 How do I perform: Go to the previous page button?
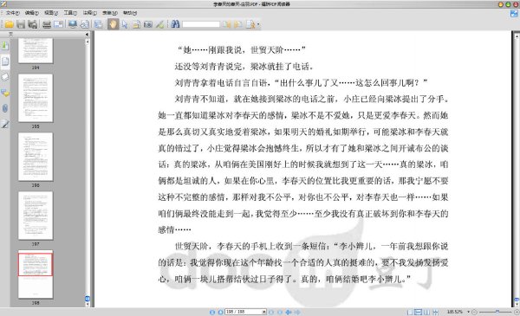(220, 312)
